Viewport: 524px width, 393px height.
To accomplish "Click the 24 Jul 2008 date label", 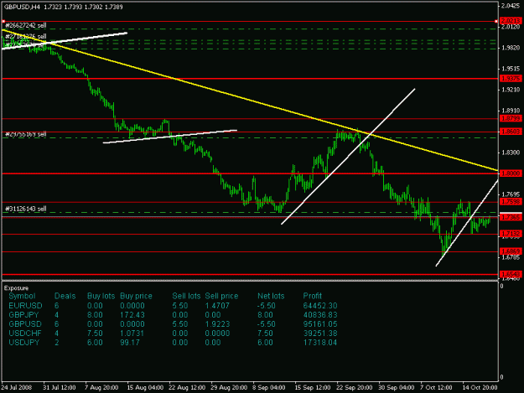I will (17, 387).
